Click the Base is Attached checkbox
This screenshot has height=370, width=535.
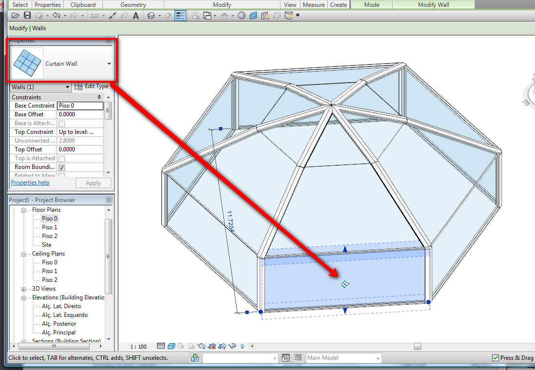pyautogui.click(x=62, y=123)
